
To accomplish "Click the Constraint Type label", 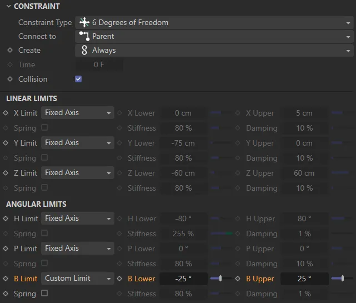I will pyautogui.click(x=45, y=22).
